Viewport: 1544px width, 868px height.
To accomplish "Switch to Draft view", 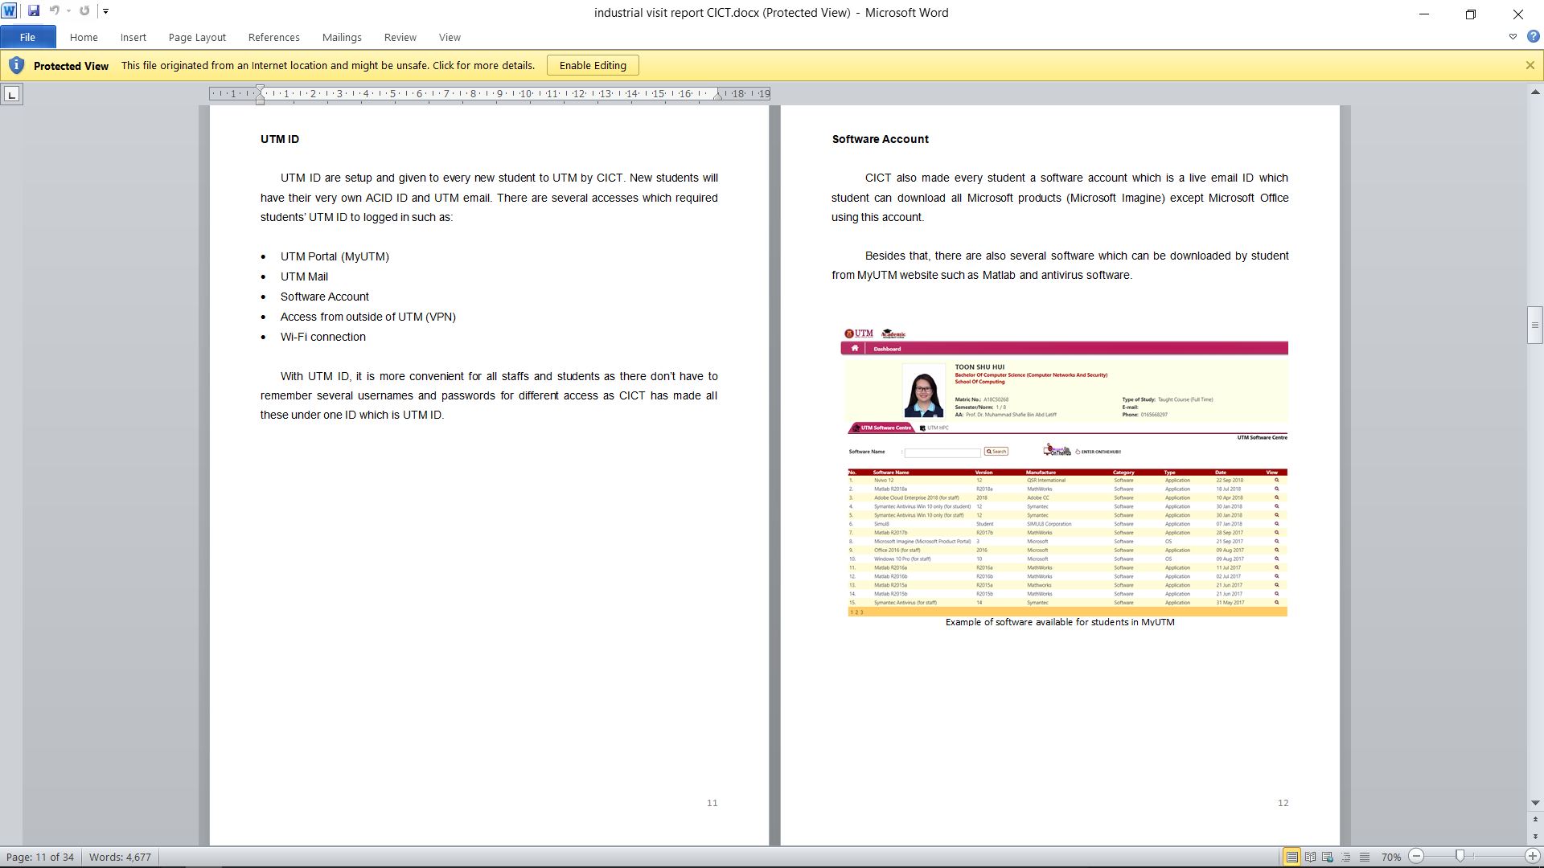I will click(1365, 857).
